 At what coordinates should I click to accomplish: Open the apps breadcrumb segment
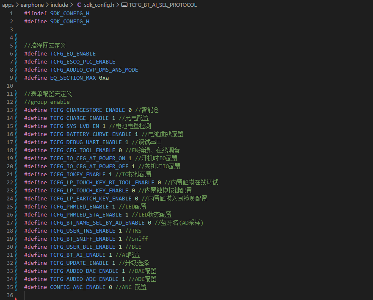[8, 5]
